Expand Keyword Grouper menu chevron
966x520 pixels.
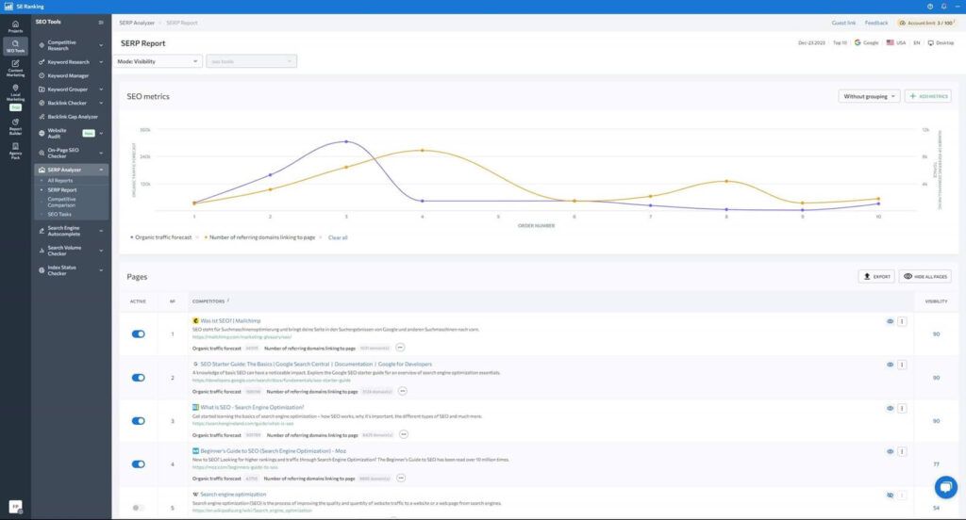click(x=101, y=89)
